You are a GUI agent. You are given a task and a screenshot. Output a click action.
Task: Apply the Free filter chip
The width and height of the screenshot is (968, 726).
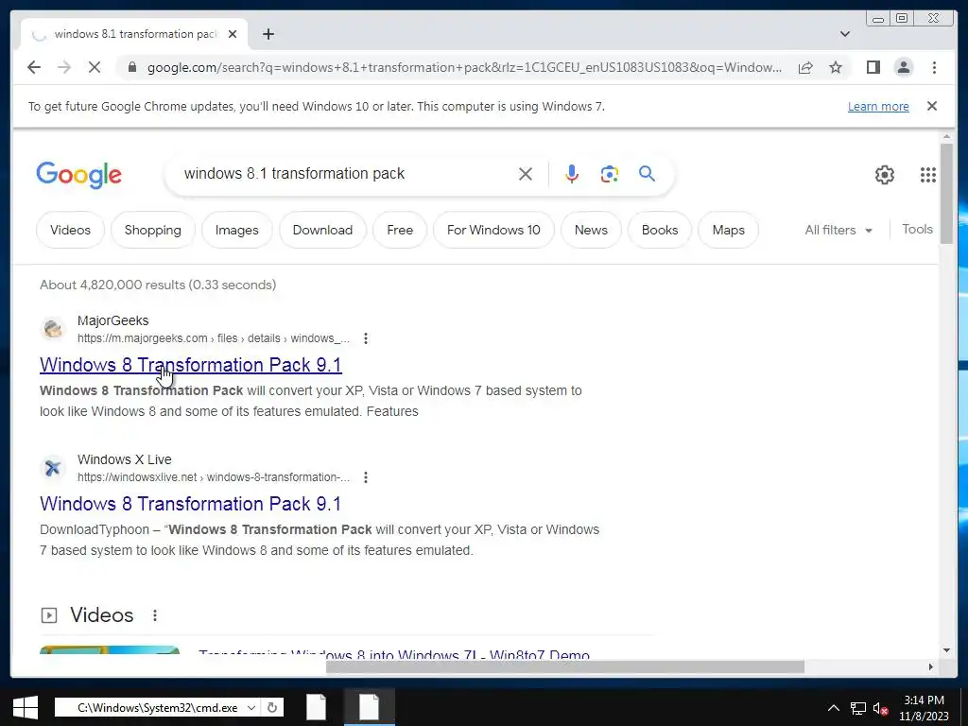tap(400, 230)
